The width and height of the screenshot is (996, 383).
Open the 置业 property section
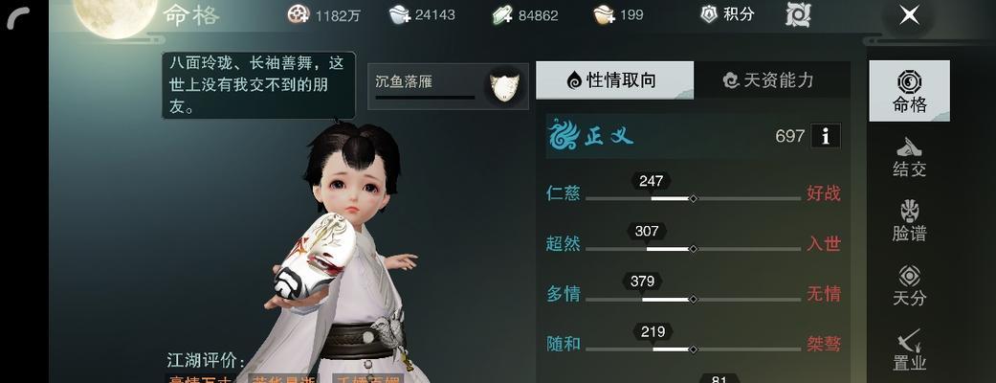point(909,350)
